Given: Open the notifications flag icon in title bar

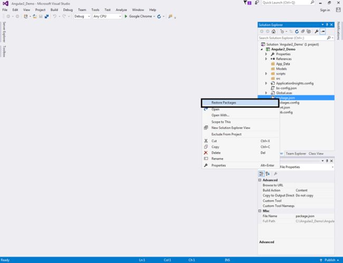Looking at the screenshot, I should (x=247, y=3).
